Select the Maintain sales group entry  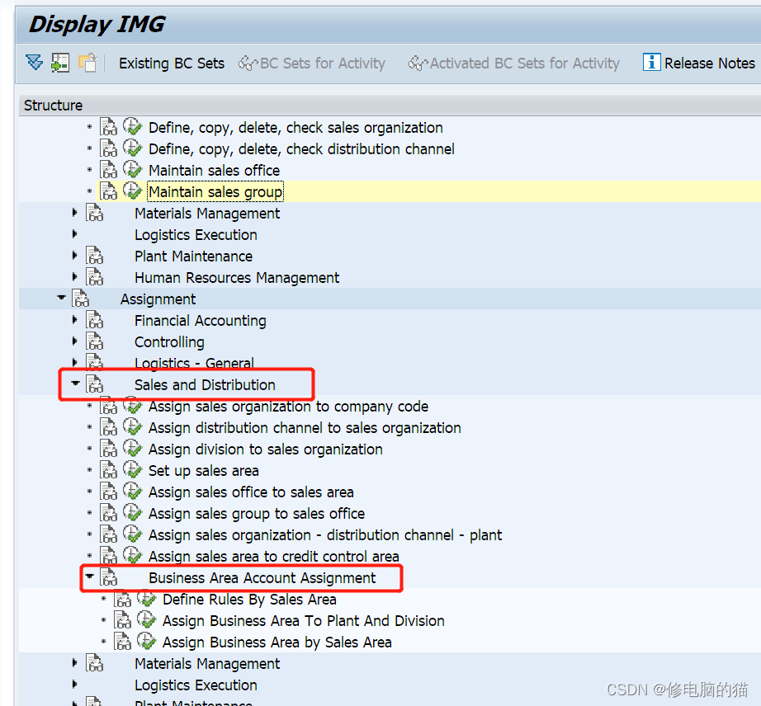[x=215, y=192]
